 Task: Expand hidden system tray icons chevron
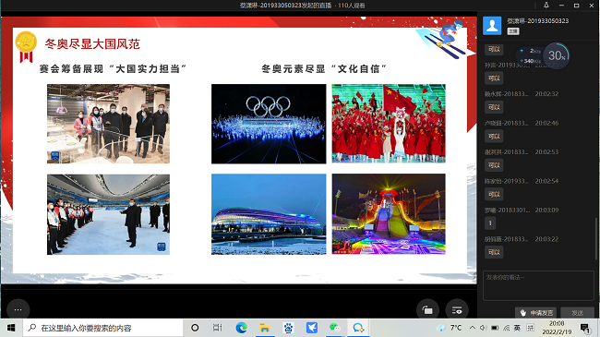point(473,328)
